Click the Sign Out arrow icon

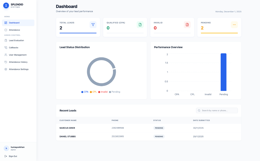(6, 156)
